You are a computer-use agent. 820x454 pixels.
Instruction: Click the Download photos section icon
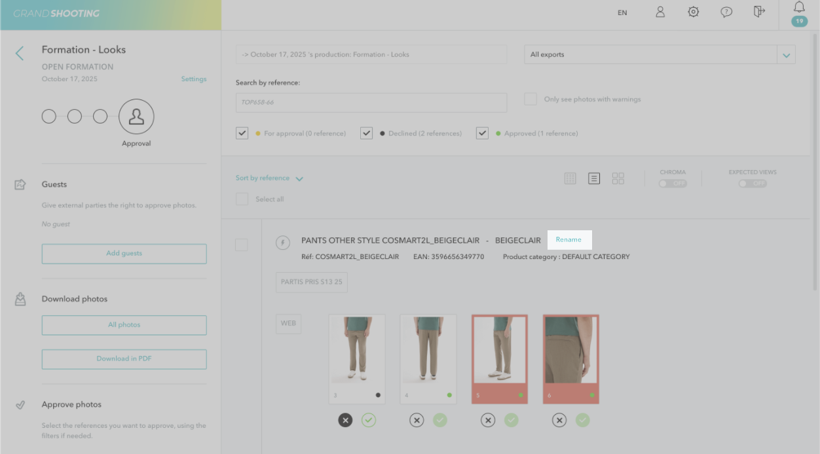tap(20, 299)
